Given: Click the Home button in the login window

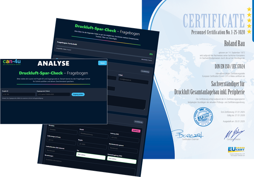Looking at the screenshot, I should click(102, 63).
